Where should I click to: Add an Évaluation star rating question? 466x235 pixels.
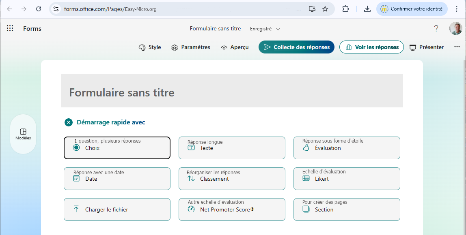click(347, 148)
